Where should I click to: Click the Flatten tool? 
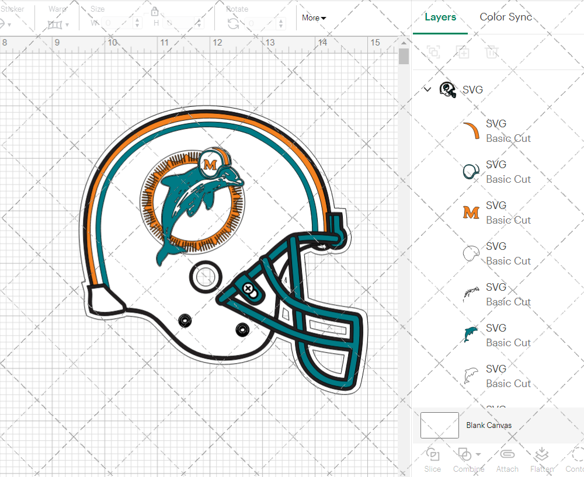542,460
